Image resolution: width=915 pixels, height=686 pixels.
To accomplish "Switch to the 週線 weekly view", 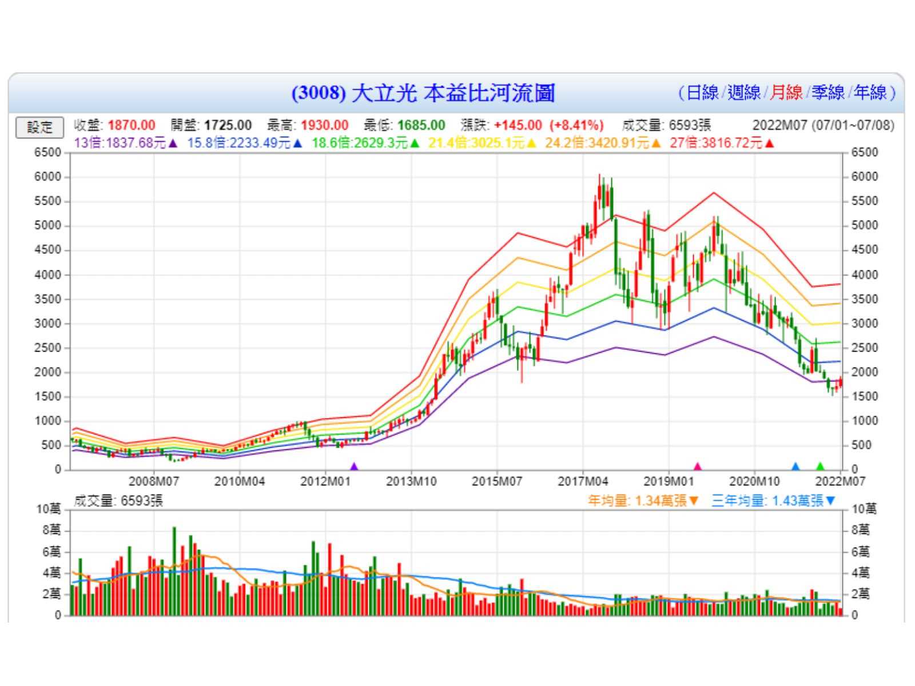I will [x=743, y=93].
